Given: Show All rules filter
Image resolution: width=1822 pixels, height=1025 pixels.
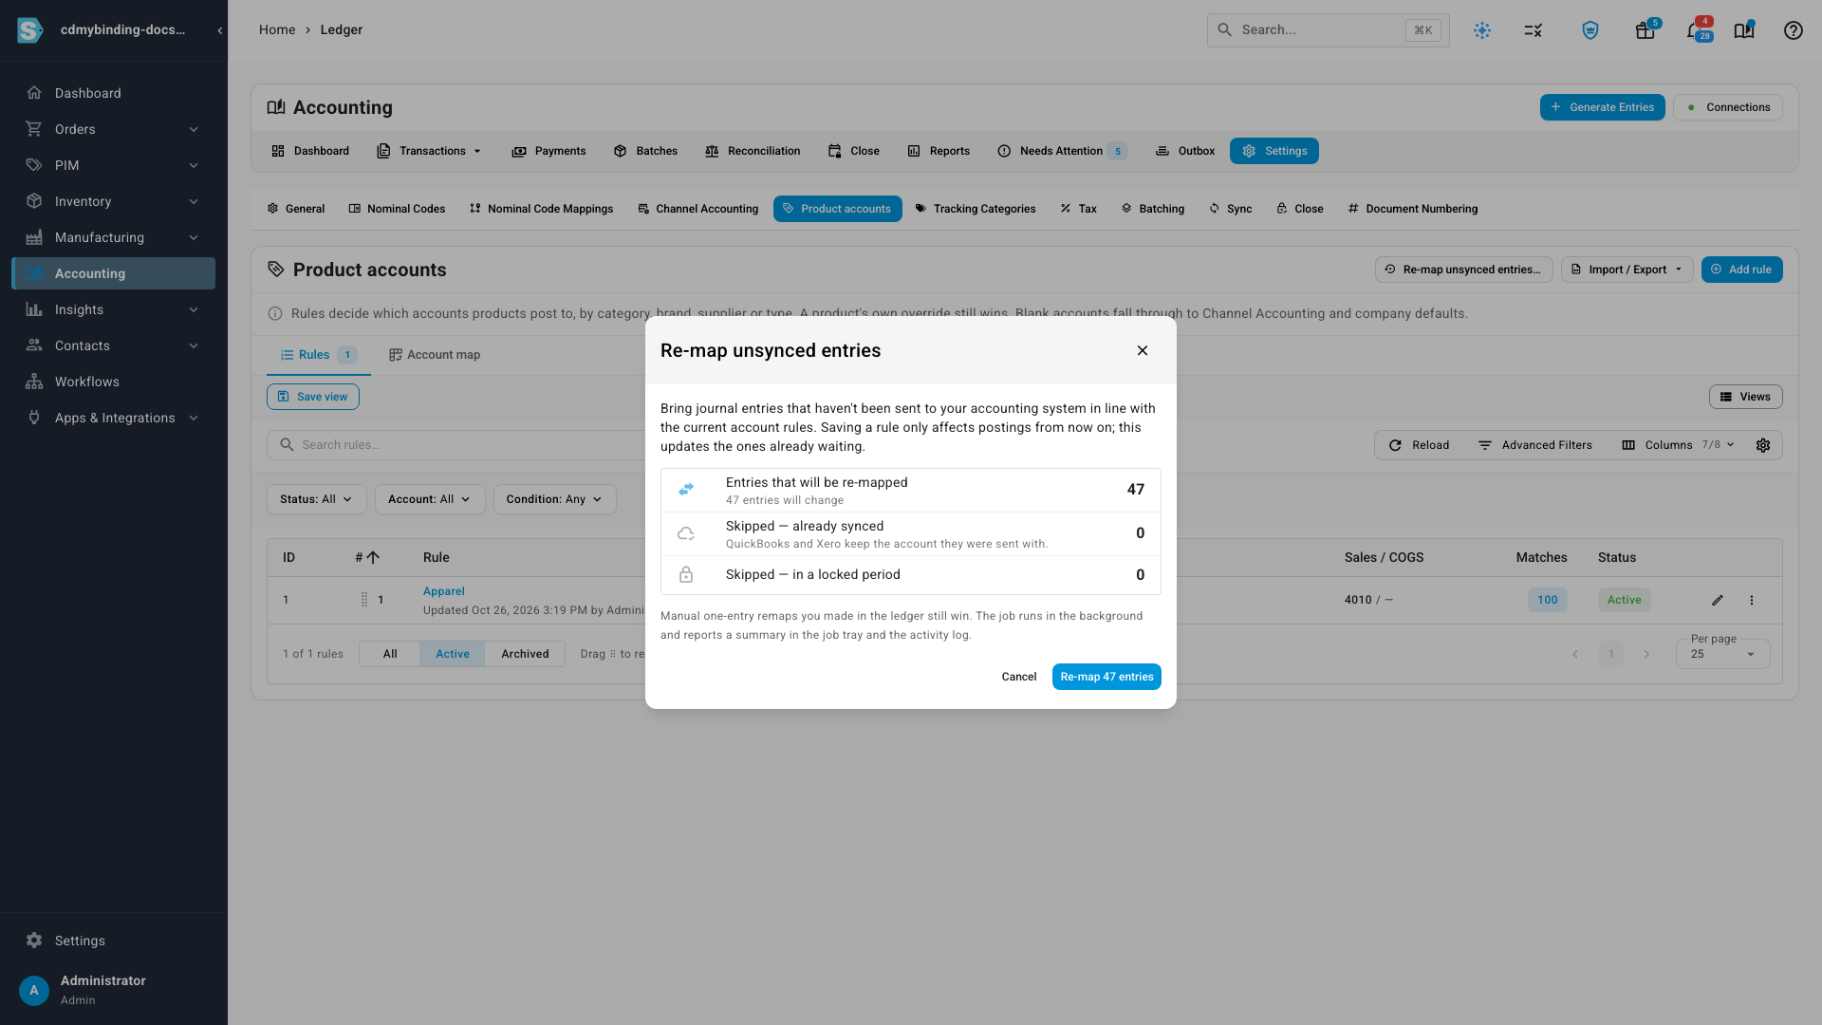Looking at the screenshot, I should coord(390,654).
